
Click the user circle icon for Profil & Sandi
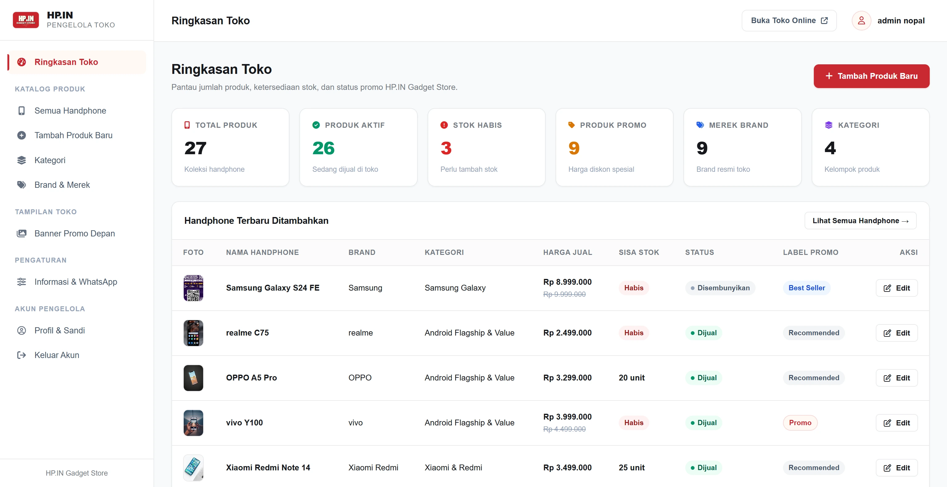click(x=22, y=331)
